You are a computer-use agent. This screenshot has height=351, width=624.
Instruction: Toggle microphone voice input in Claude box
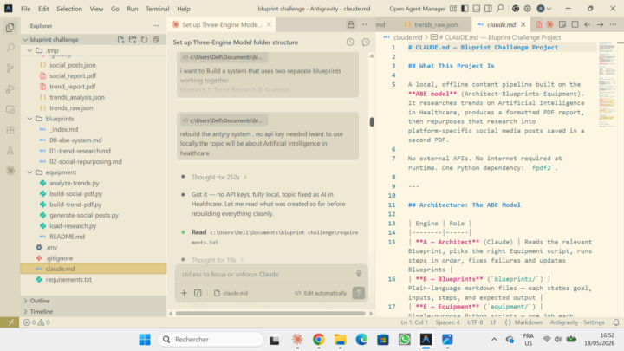(359, 274)
